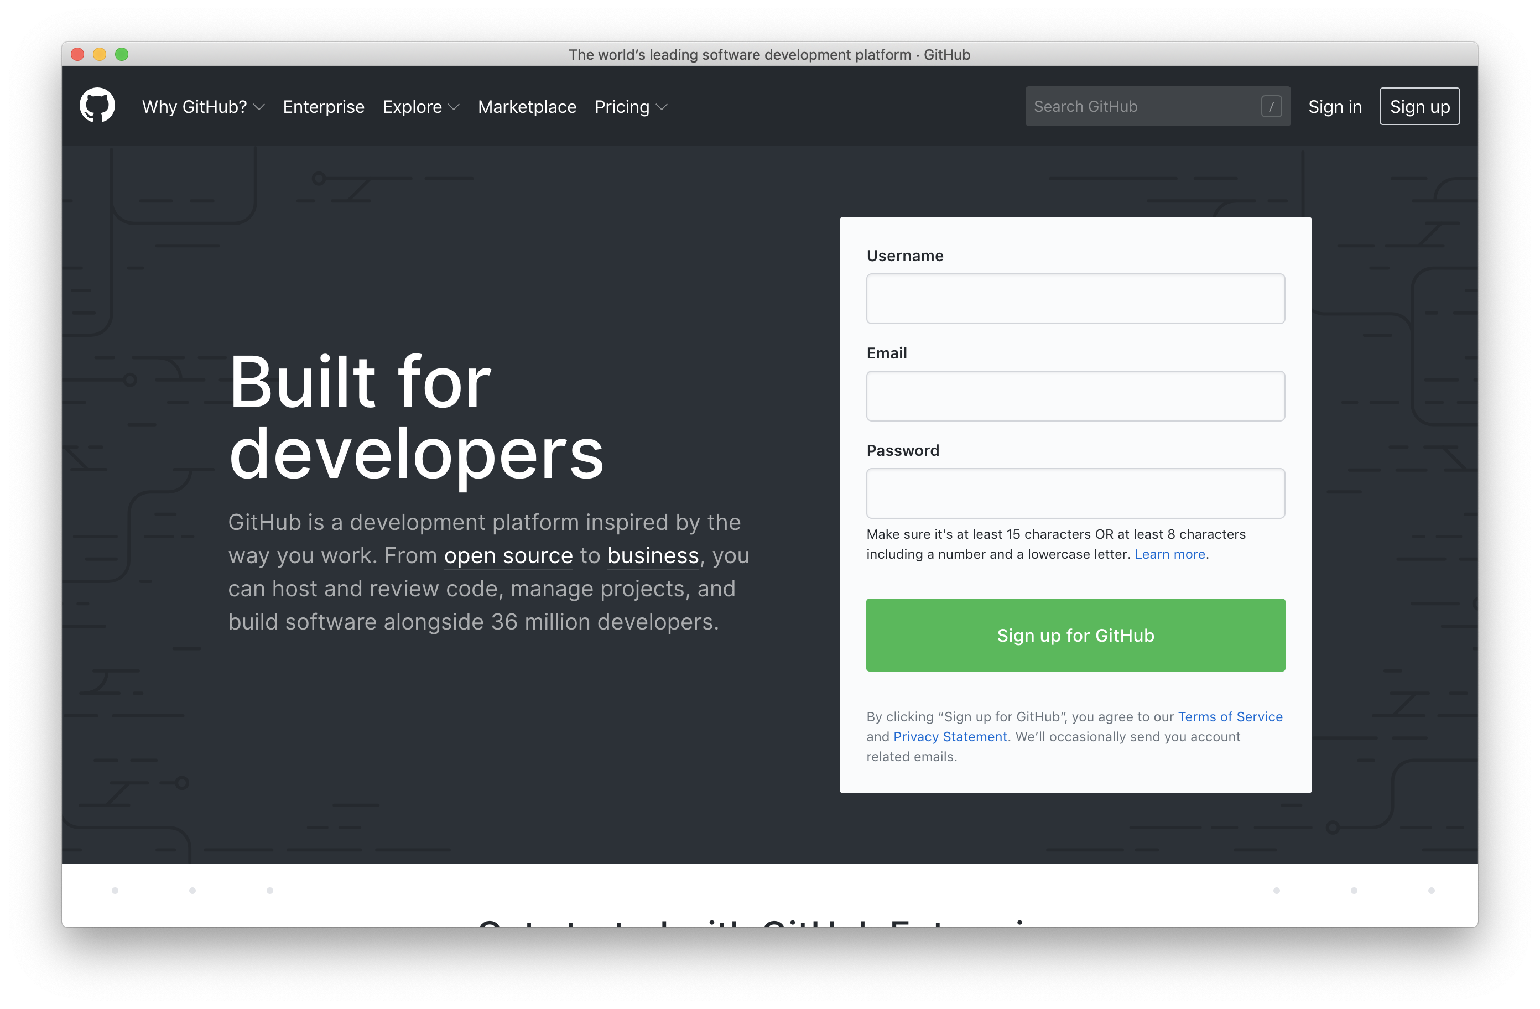
Task: Click the Terms of Service link
Action: (x=1230, y=716)
